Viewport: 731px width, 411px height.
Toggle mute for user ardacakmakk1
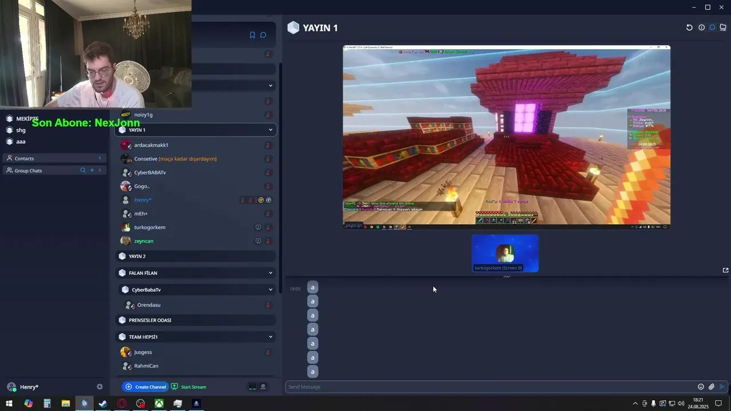[x=268, y=145]
